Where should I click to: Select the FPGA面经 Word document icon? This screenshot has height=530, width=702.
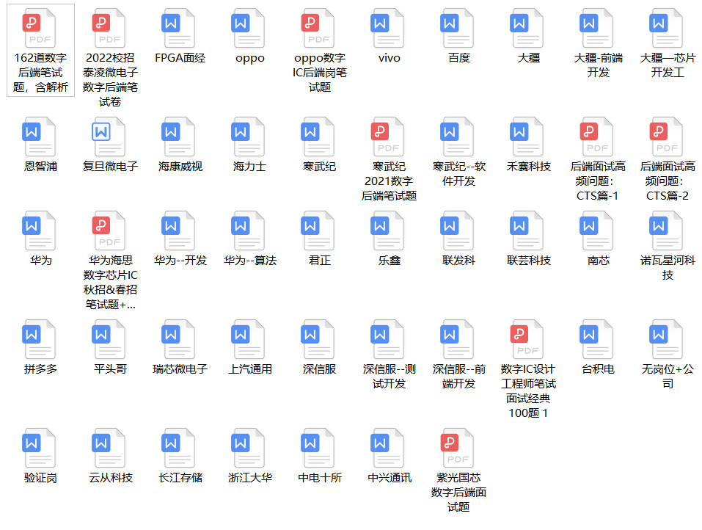click(x=179, y=28)
